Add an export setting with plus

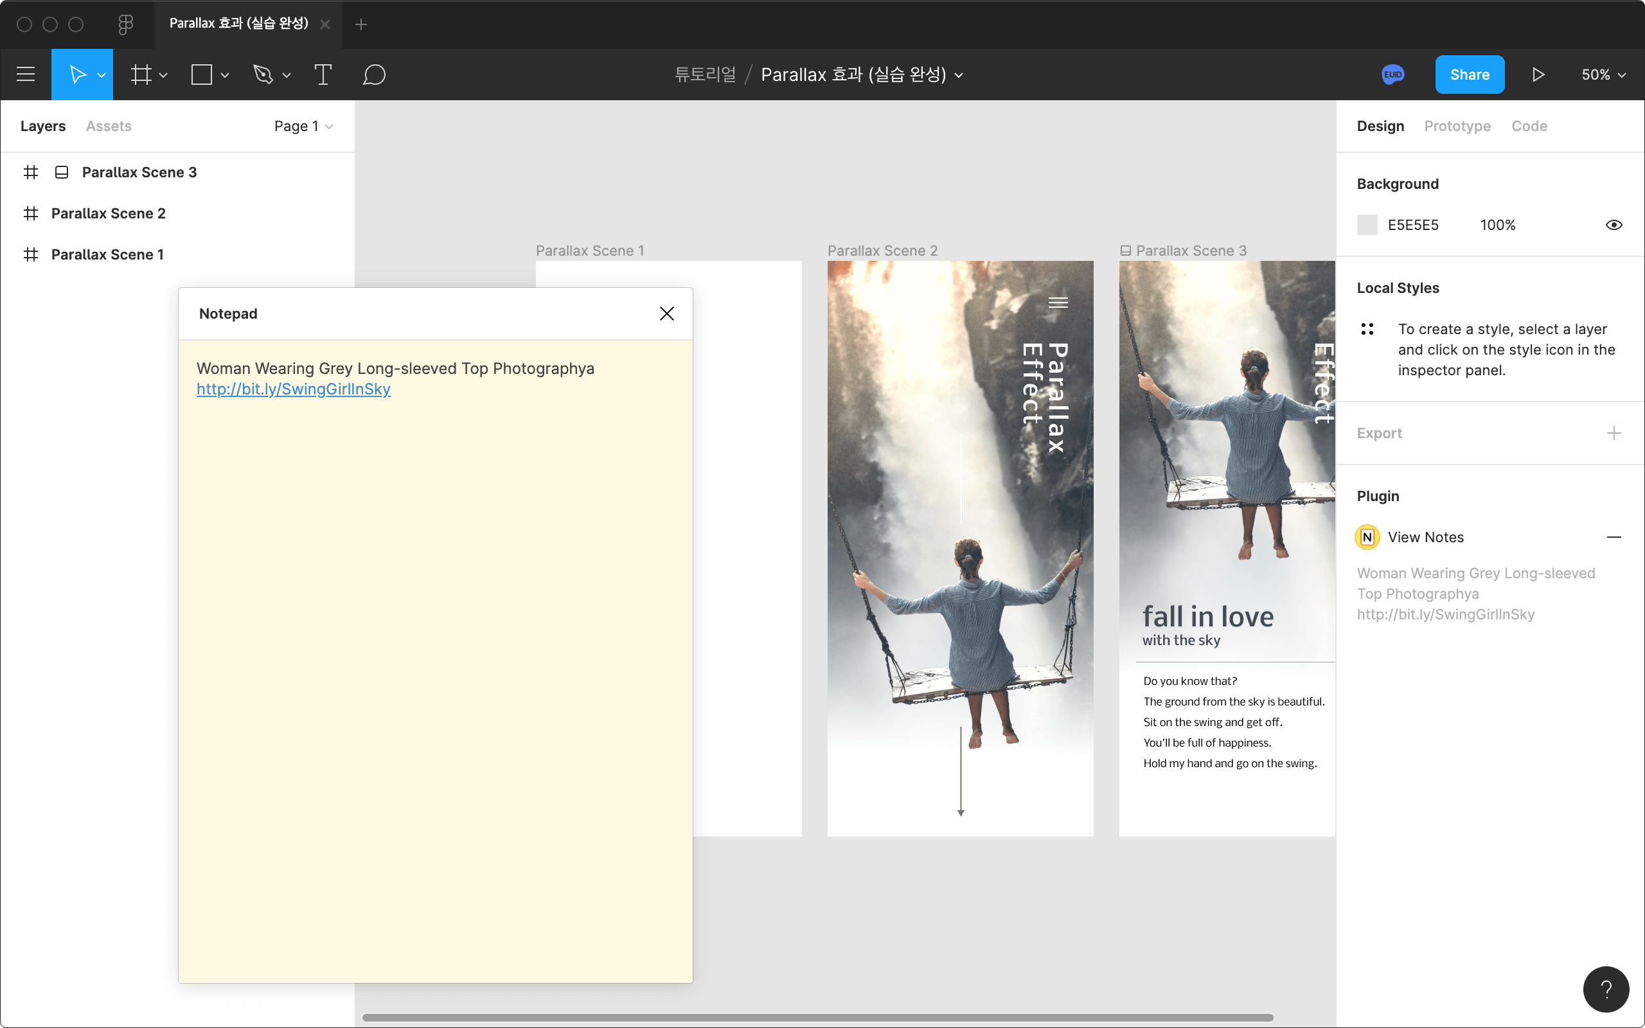click(x=1614, y=433)
